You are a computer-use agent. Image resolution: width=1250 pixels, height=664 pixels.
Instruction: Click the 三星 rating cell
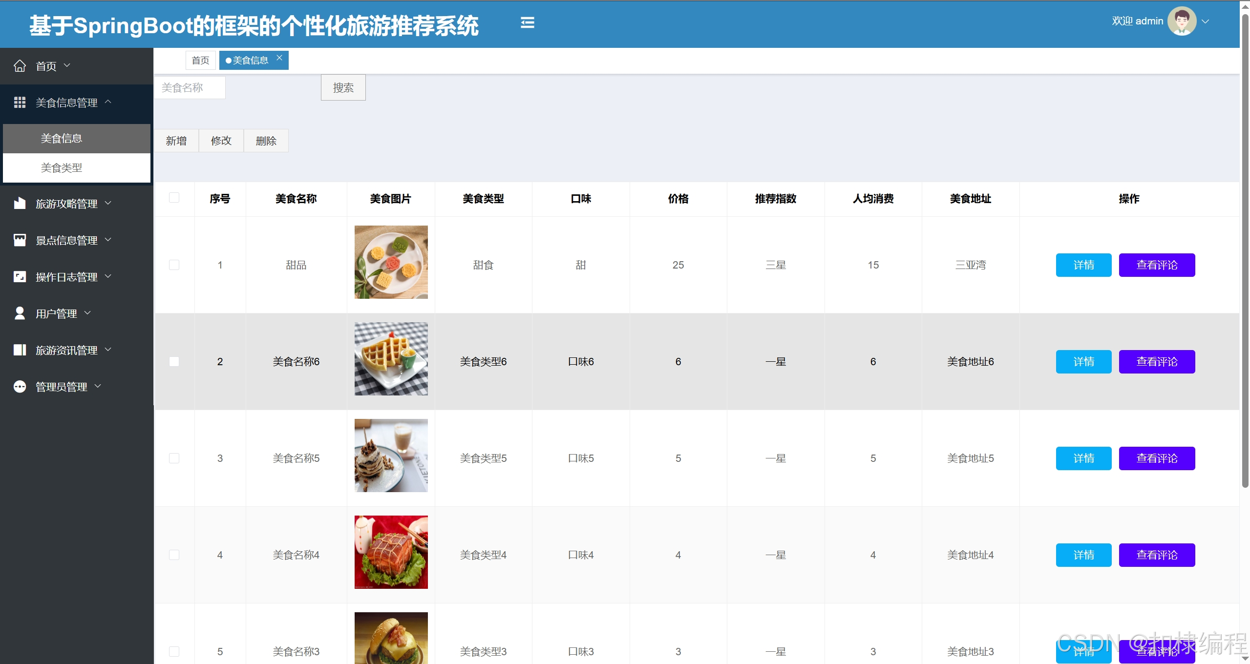[776, 265]
